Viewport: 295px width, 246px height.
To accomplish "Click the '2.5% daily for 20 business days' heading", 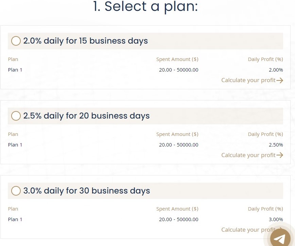I will coord(87,116).
